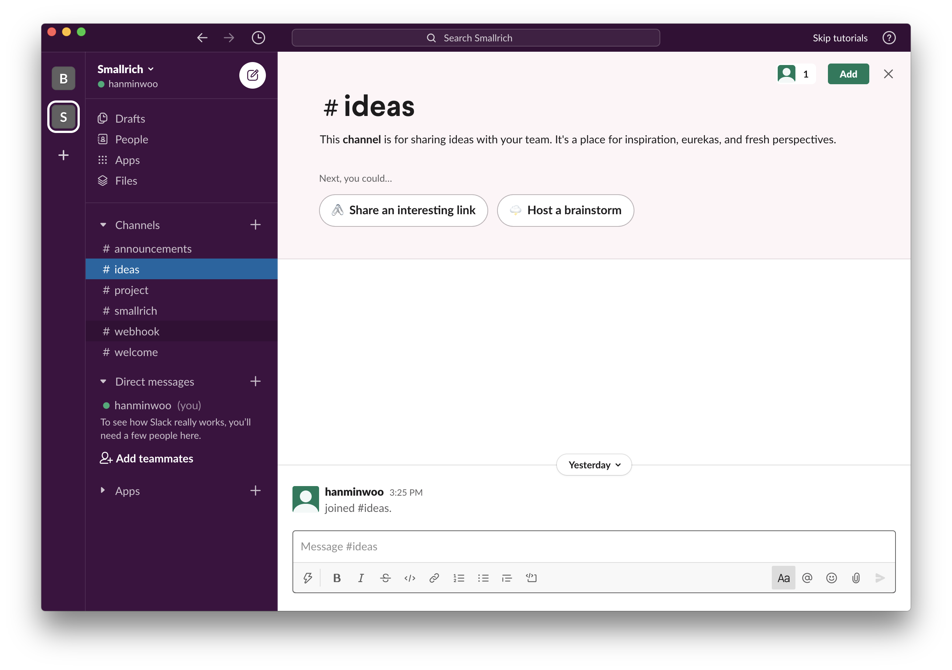
Task: Click the Message #ideas input field
Action: [593, 546]
